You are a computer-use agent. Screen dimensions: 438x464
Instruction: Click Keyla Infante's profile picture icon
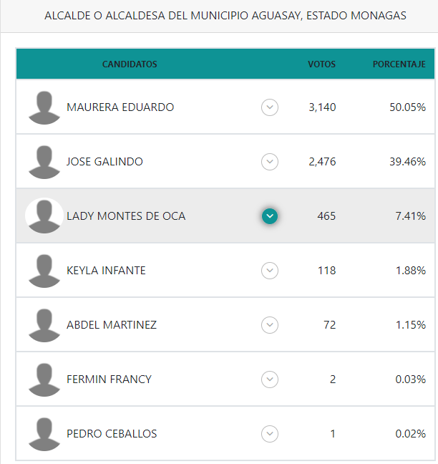coord(44,271)
